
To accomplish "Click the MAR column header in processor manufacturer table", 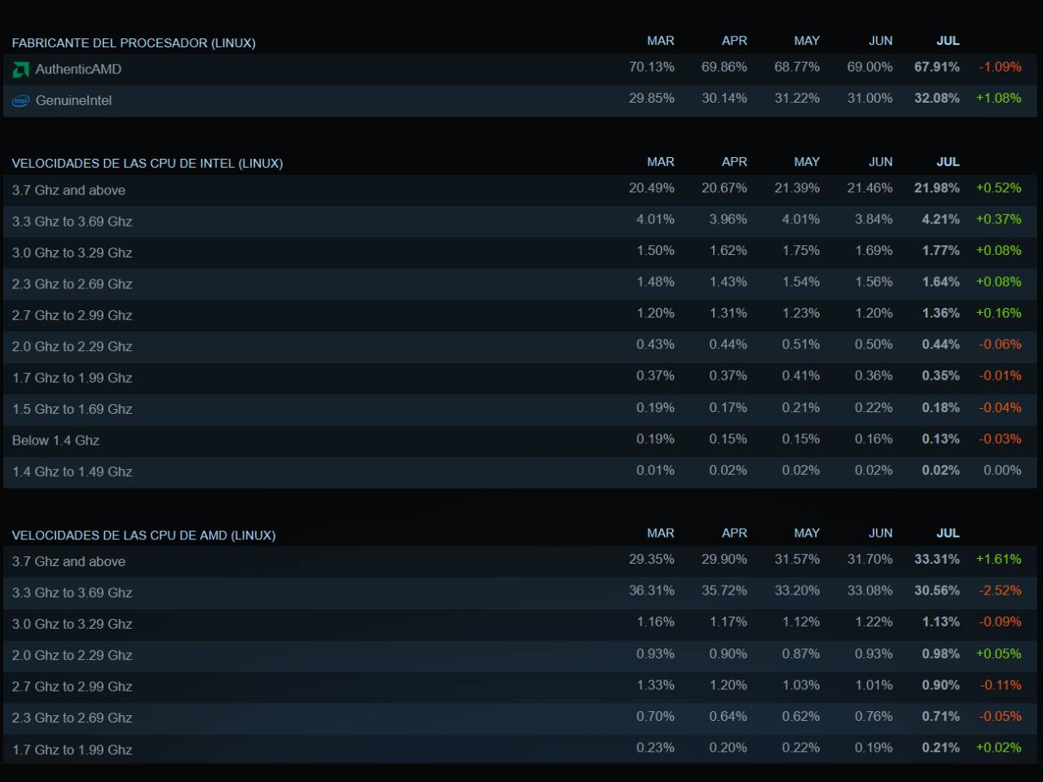I will click(x=661, y=41).
